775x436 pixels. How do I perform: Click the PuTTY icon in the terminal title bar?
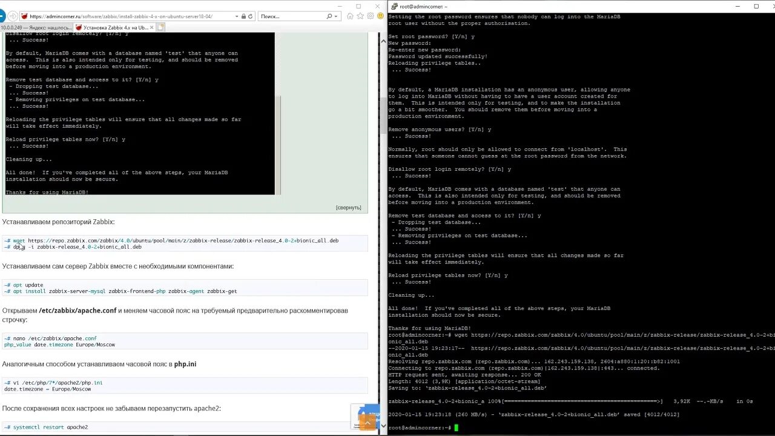coord(394,6)
